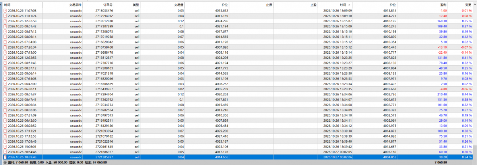Click the row icon for order 2717307399

click(5, 26)
